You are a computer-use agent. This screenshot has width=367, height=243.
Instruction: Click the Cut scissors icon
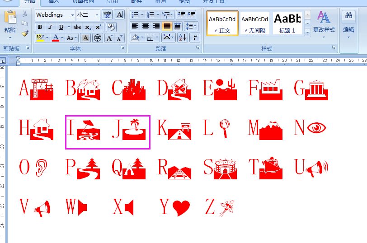[24, 14]
